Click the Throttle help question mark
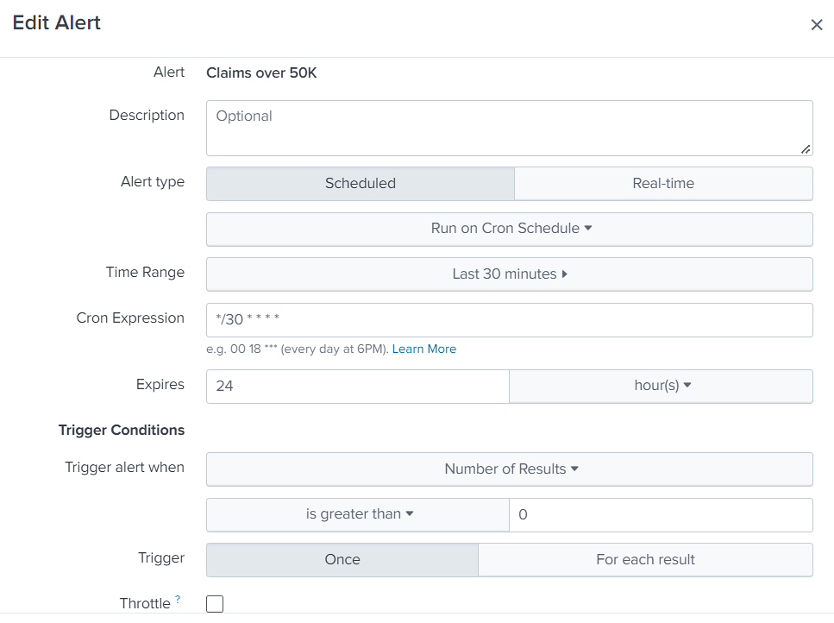834x623 pixels. tap(178, 599)
